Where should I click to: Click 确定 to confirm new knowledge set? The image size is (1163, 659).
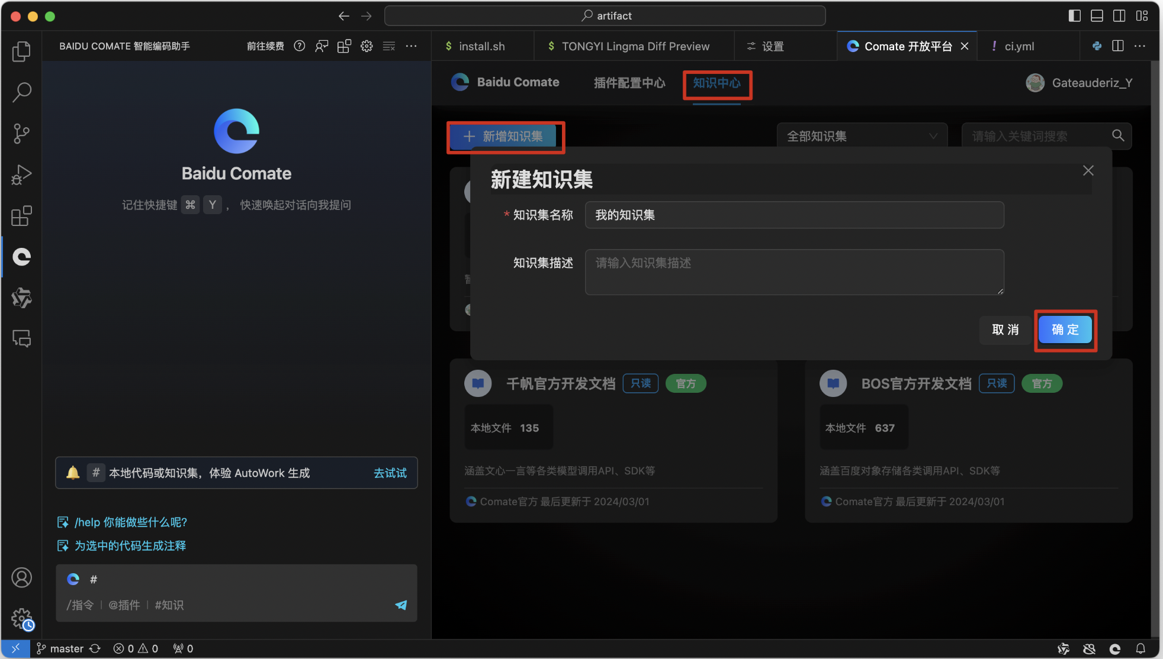tap(1065, 329)
